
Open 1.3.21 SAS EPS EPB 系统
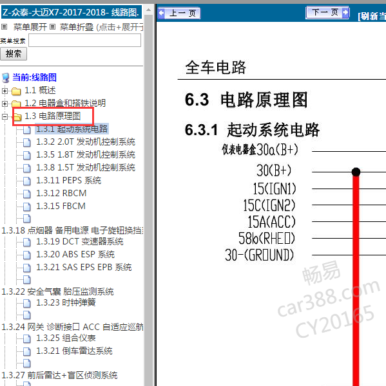tap(84, 267)
